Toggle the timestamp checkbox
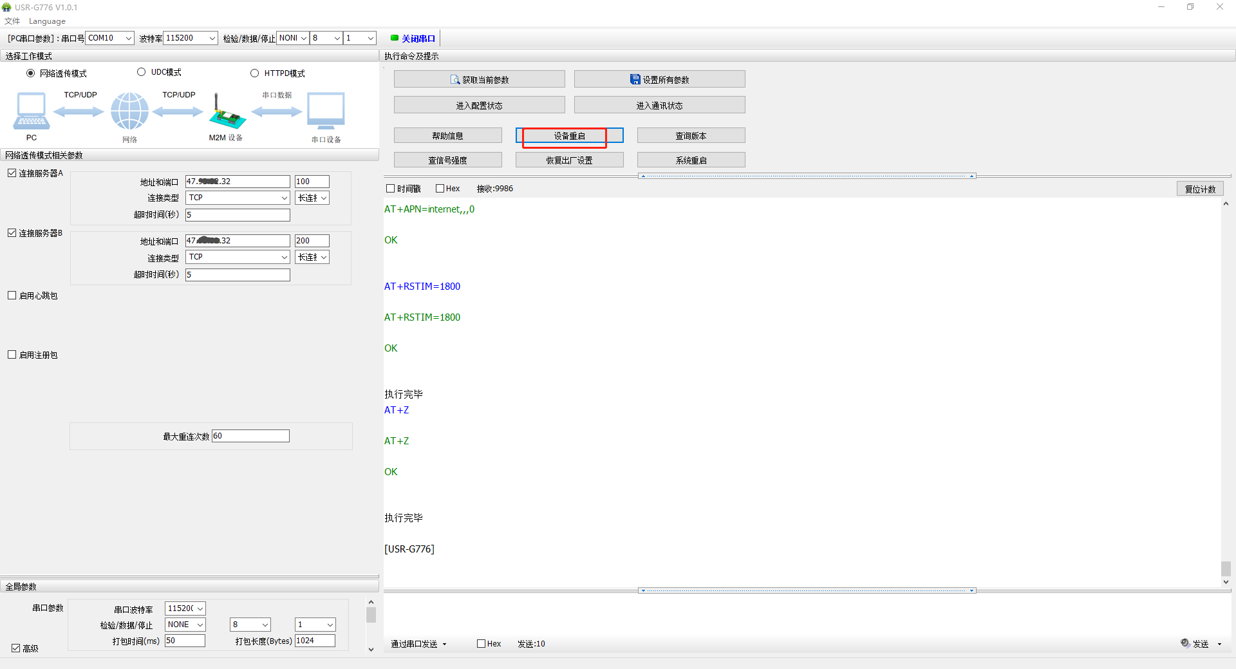The height and width of the screenshot is (669, 1236). pyautogui.click(x=390, y=189)
